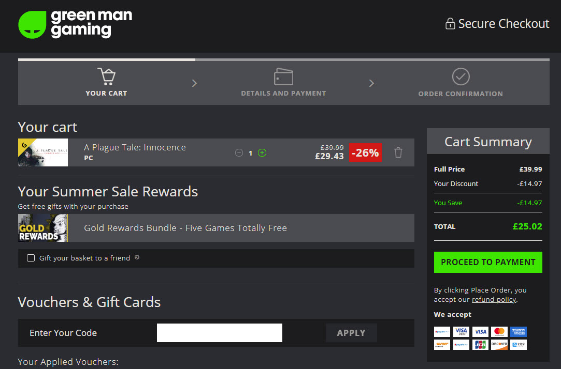561x369 pixels.
Task: Click the Mastercard payment icon
Action: (x=499, y=331)
